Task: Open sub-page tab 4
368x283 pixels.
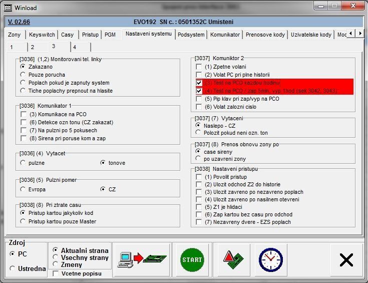Action: 74,47
